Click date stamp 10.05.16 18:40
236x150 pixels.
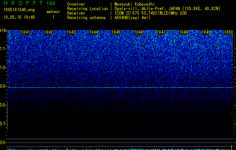coord(19,17)
